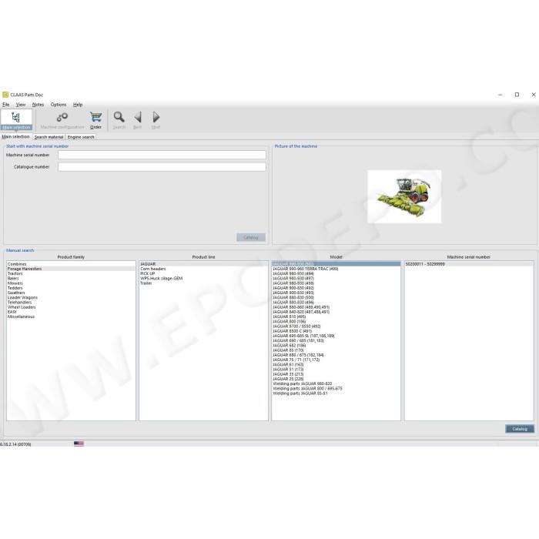
Task: Open the View menu
Action: [21, 105]
